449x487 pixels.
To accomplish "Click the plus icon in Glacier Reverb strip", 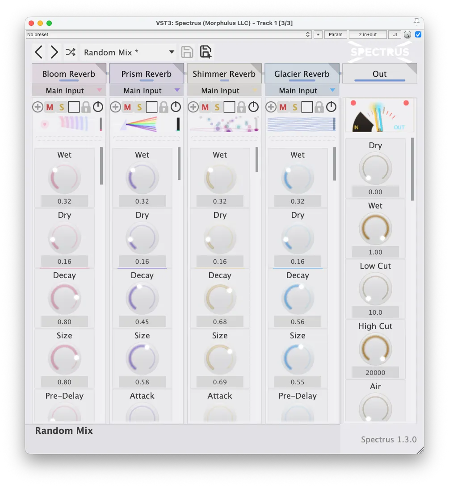I will 271,107.
